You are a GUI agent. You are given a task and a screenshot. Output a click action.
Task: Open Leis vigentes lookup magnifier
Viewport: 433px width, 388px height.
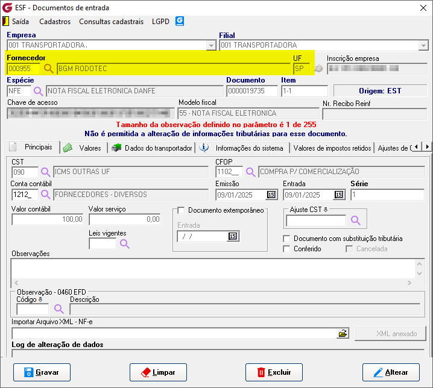point(125,244)
